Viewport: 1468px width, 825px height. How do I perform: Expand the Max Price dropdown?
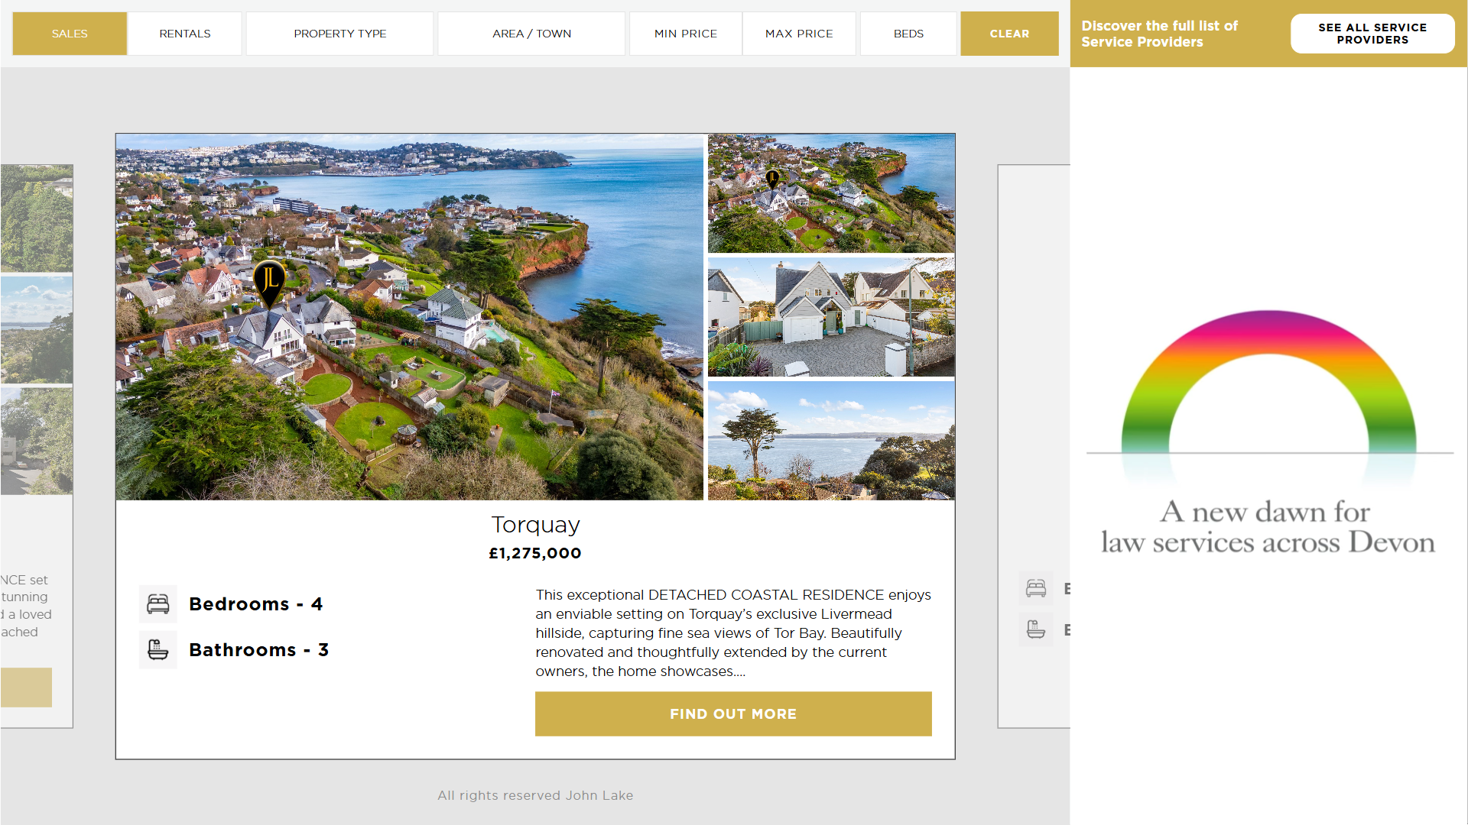(799, 34)
